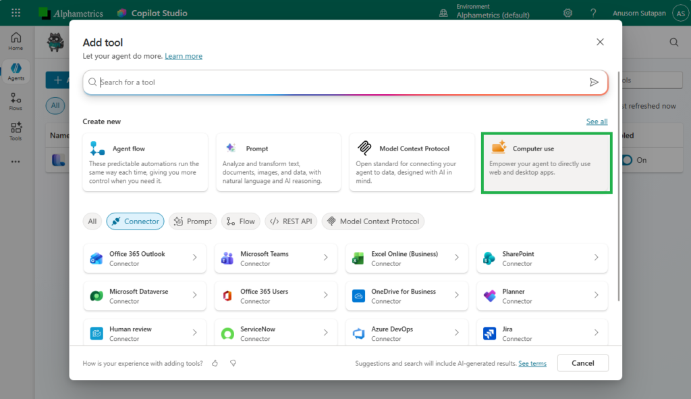691x399 pixels.
Task: Click the ServiceNow icon
Action: coord(227,334)
